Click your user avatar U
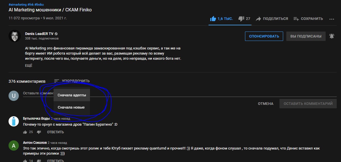The height and width of the screenshot is (162, 341). [14, 96]
